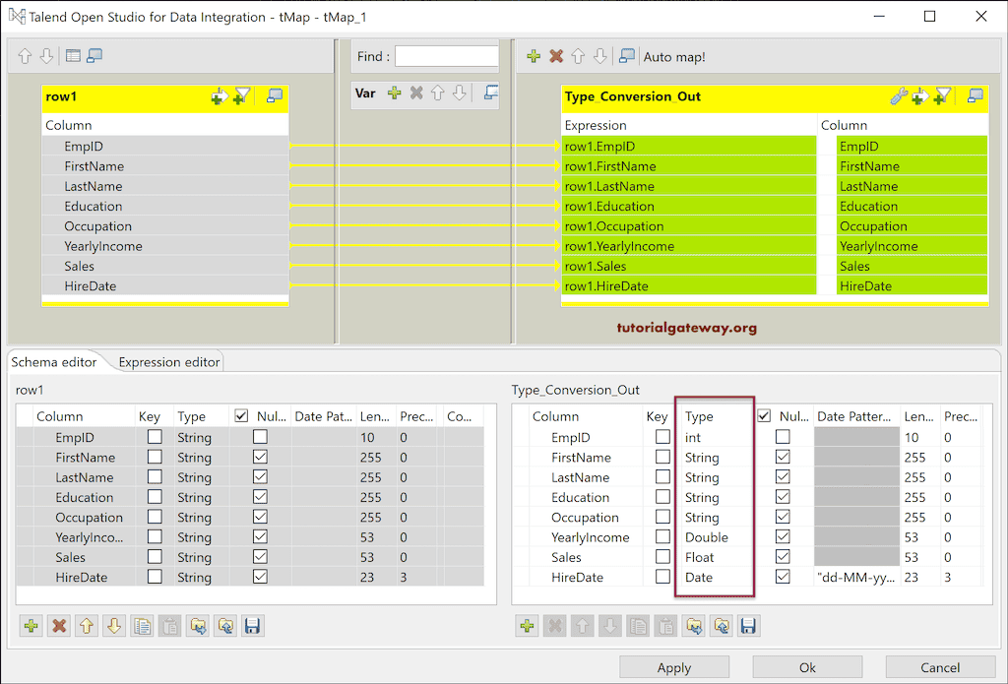The height and width of the screenshot is (684, 1008).
Task: Open tMap settings via the wrench icon
Action: click(x=898, y=95)
